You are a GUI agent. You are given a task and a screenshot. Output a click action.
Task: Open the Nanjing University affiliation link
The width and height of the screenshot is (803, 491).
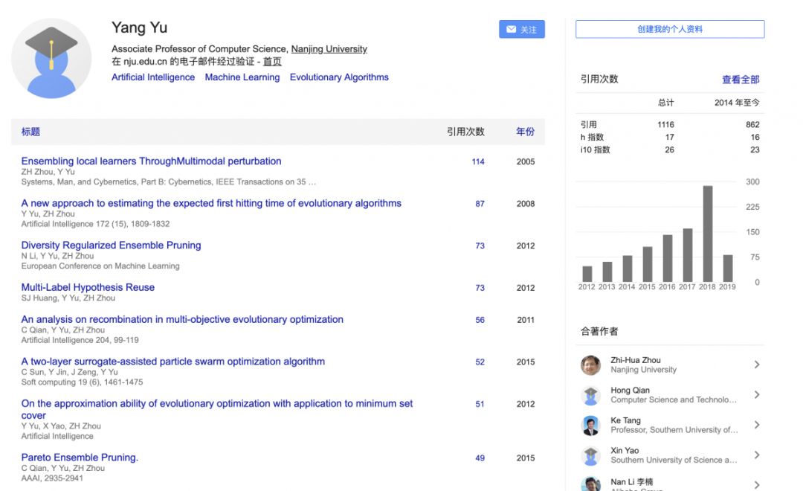[x=329, y=49]
